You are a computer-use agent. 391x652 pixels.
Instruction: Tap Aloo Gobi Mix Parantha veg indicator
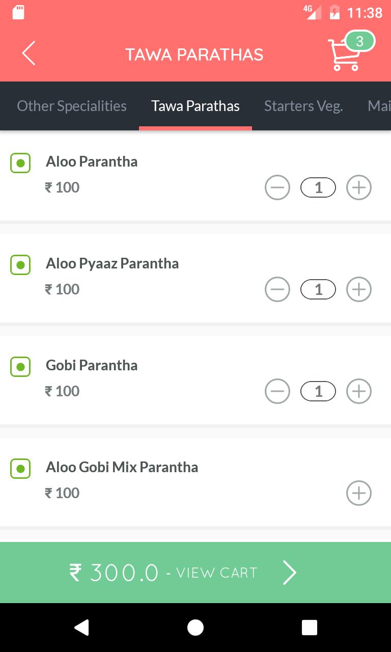(20, 469)
